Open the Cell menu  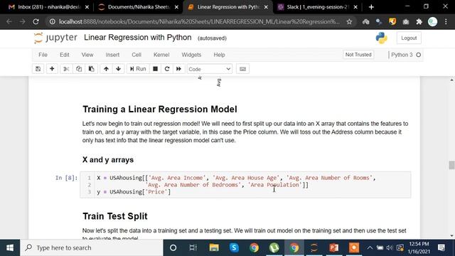[136, 55]
